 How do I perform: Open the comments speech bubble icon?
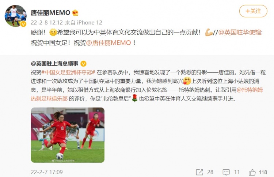point(226,172)
